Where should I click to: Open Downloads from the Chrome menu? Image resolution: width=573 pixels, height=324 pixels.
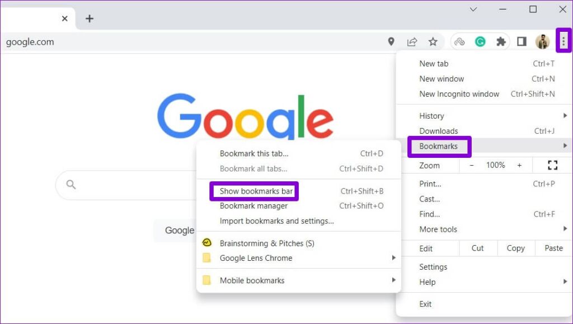439,130
